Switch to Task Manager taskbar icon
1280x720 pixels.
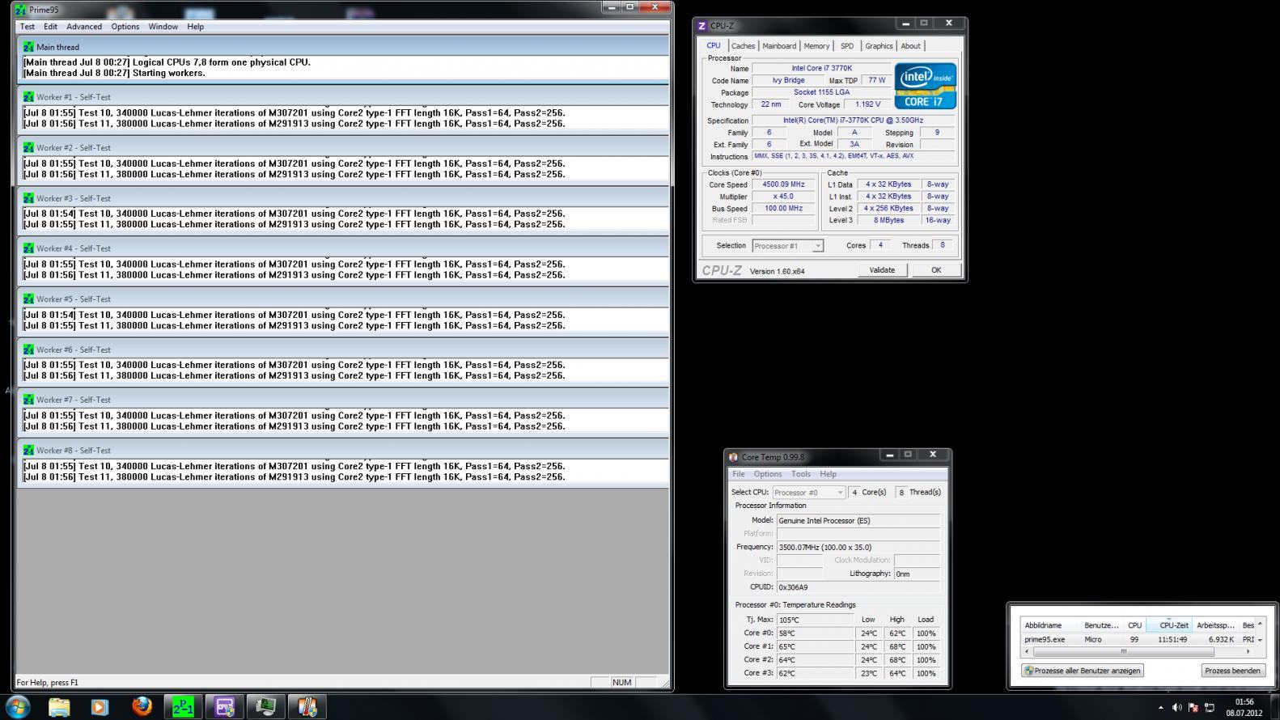click(x=266, y=706)
